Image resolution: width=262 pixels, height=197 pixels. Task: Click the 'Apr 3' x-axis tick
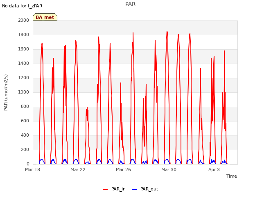214,170
